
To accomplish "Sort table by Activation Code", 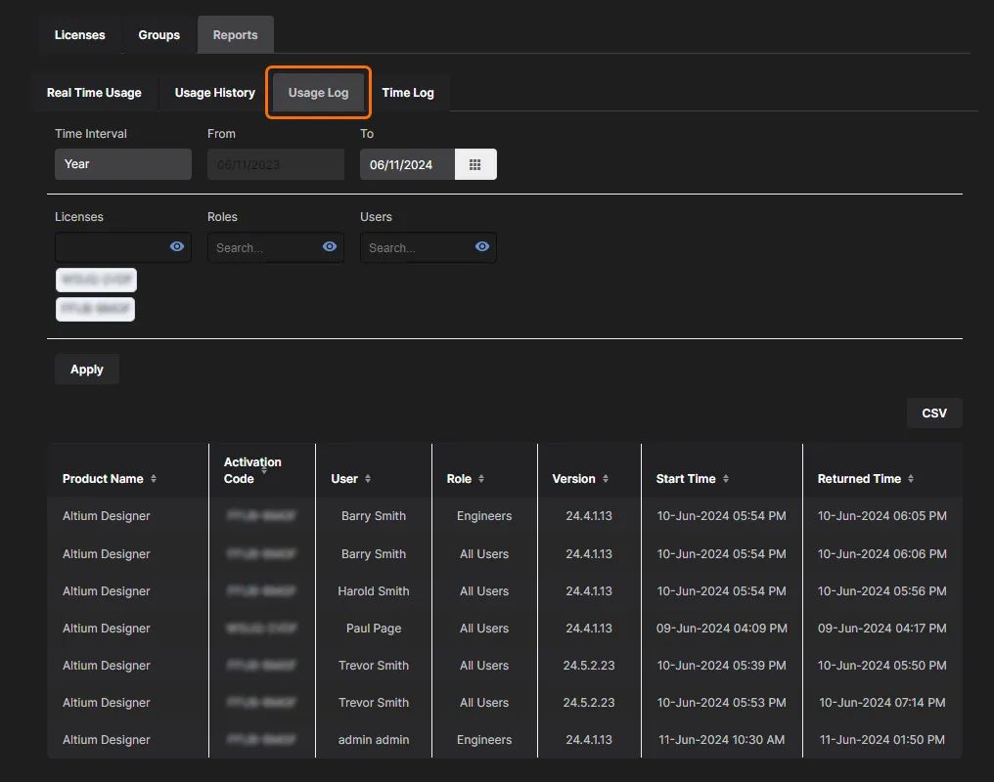I will (x=264, y=470).
